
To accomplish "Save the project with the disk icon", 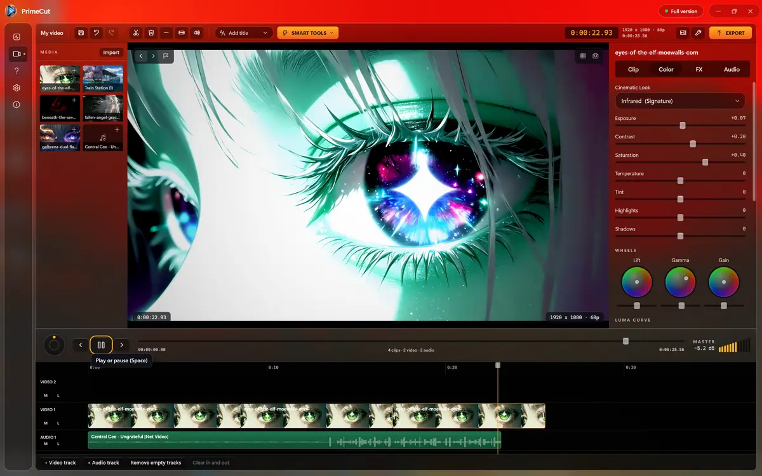I will point(81,33).
